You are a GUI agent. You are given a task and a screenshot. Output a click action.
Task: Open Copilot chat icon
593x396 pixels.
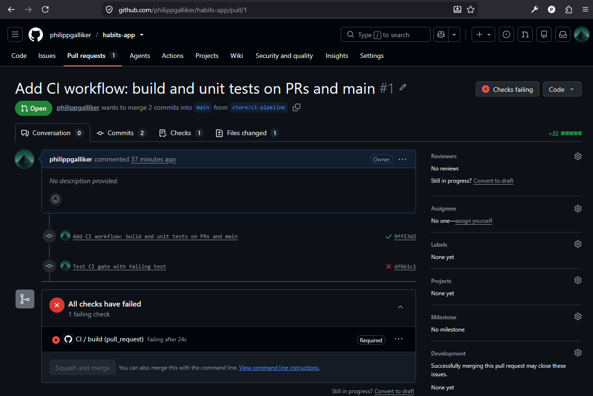(441, 34)
